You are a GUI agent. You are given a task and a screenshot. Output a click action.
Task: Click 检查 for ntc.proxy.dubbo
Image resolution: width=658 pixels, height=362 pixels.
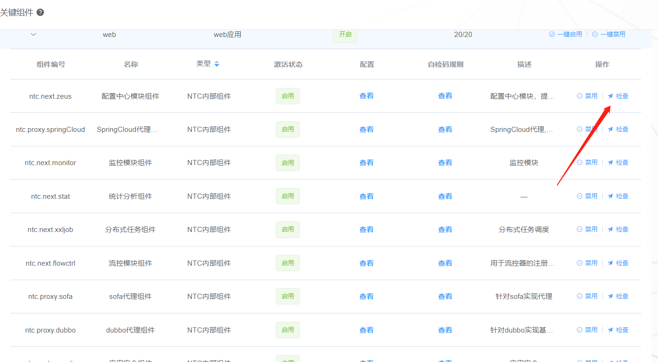618,330
